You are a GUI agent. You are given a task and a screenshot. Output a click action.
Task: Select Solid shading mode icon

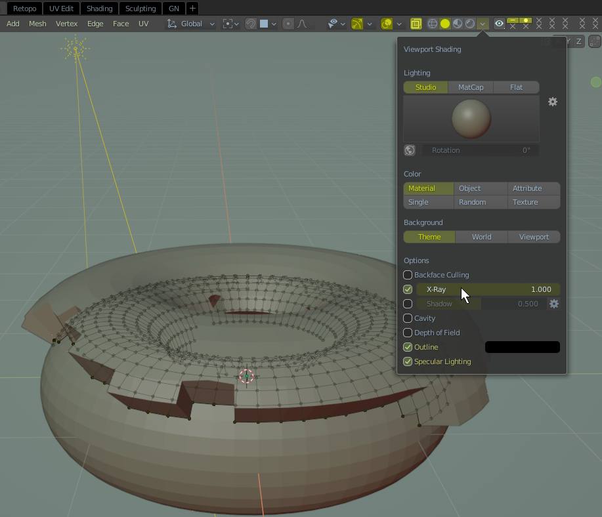point(445,24)
